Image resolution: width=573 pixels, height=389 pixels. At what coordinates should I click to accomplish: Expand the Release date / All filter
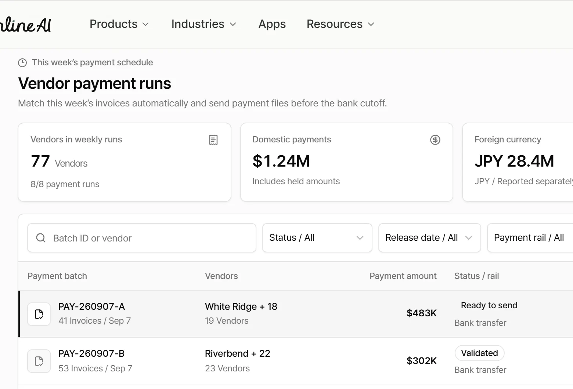tap(430, 238)
